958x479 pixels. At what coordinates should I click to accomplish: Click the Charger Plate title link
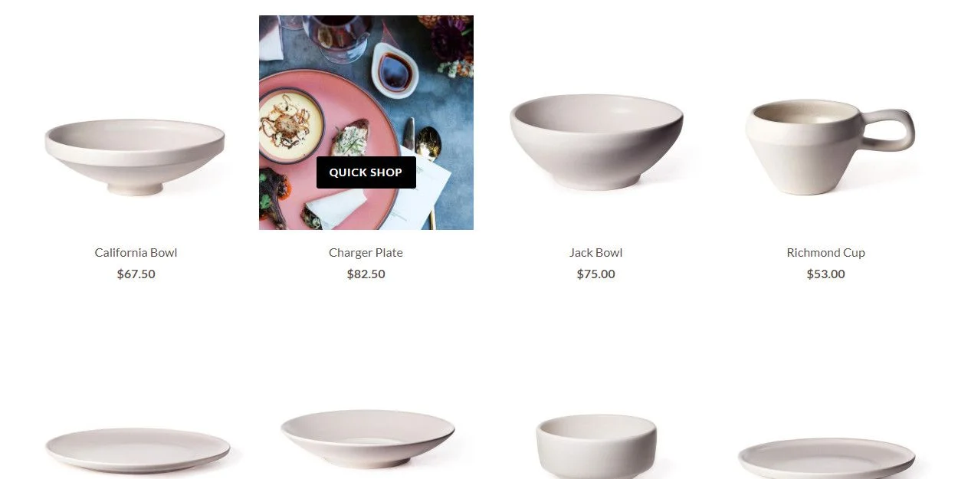click(x=366, y=252)
